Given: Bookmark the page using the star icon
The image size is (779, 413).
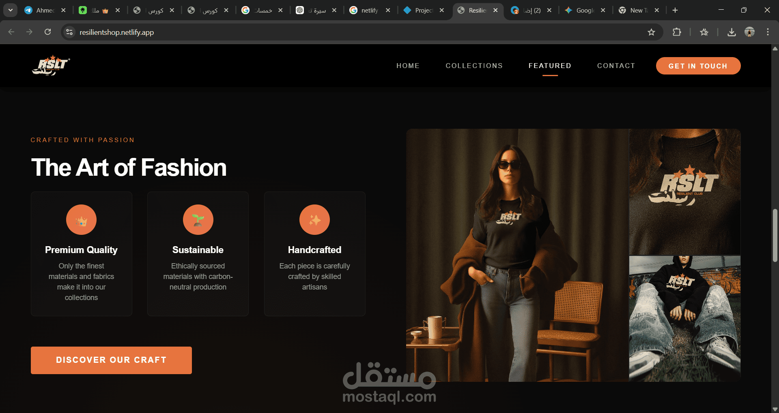Looking at the screenshot, I should (652, 32).
